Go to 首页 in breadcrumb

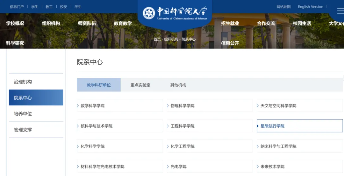pos(157,39)
